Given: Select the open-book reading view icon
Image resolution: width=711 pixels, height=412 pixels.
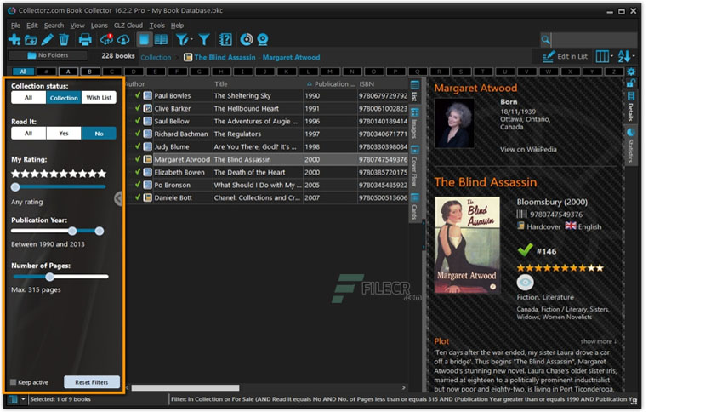Looking at the screenshot, I should tap(161, 40).
